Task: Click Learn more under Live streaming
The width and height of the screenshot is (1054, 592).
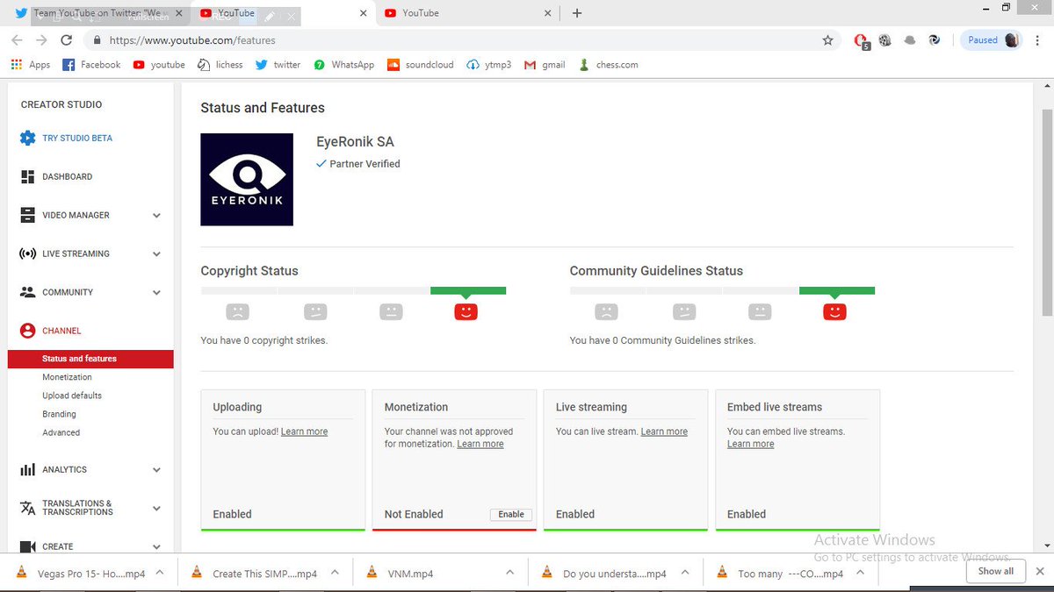Action: click(664, 432)
